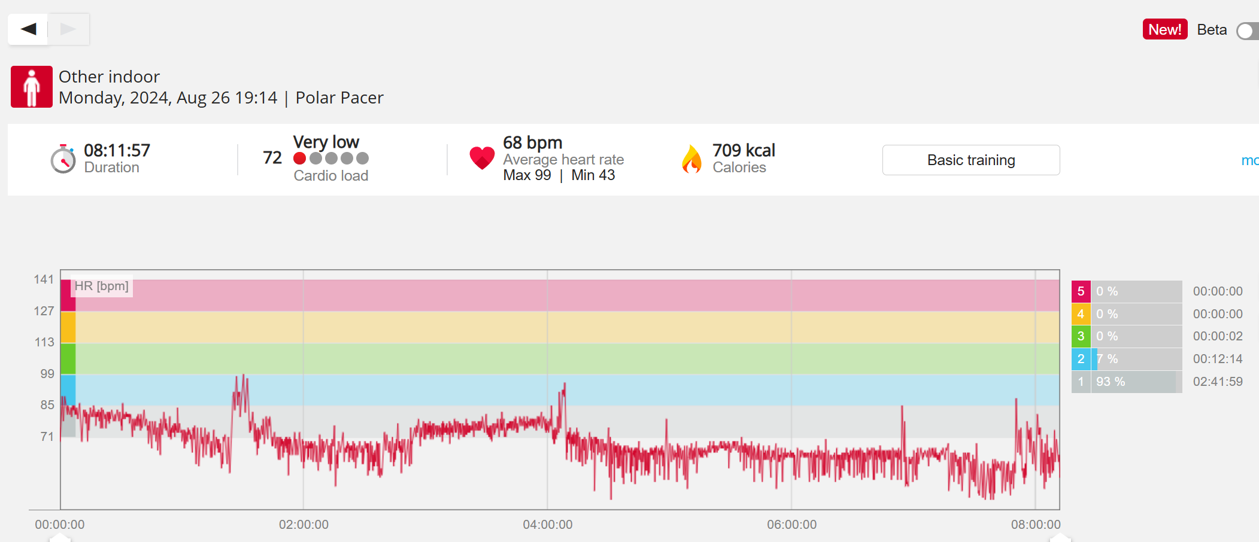Select heart rate zone 3 green swatch

(1081, 336)
